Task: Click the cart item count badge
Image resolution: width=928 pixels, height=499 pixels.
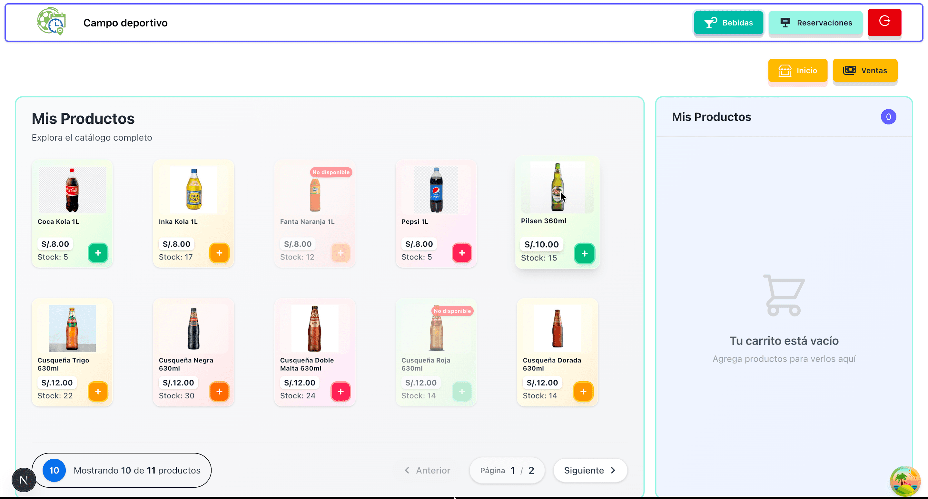Action: (x=888, y=117)
